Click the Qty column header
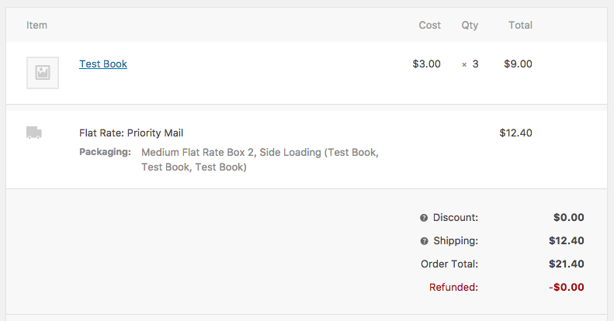The image size is (614, 321). [470, 25]
